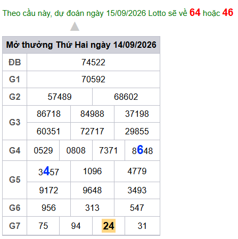Select the G1 prize value 70592
Image resolution: width=238 pixels, height=239 pixels.
93,79
